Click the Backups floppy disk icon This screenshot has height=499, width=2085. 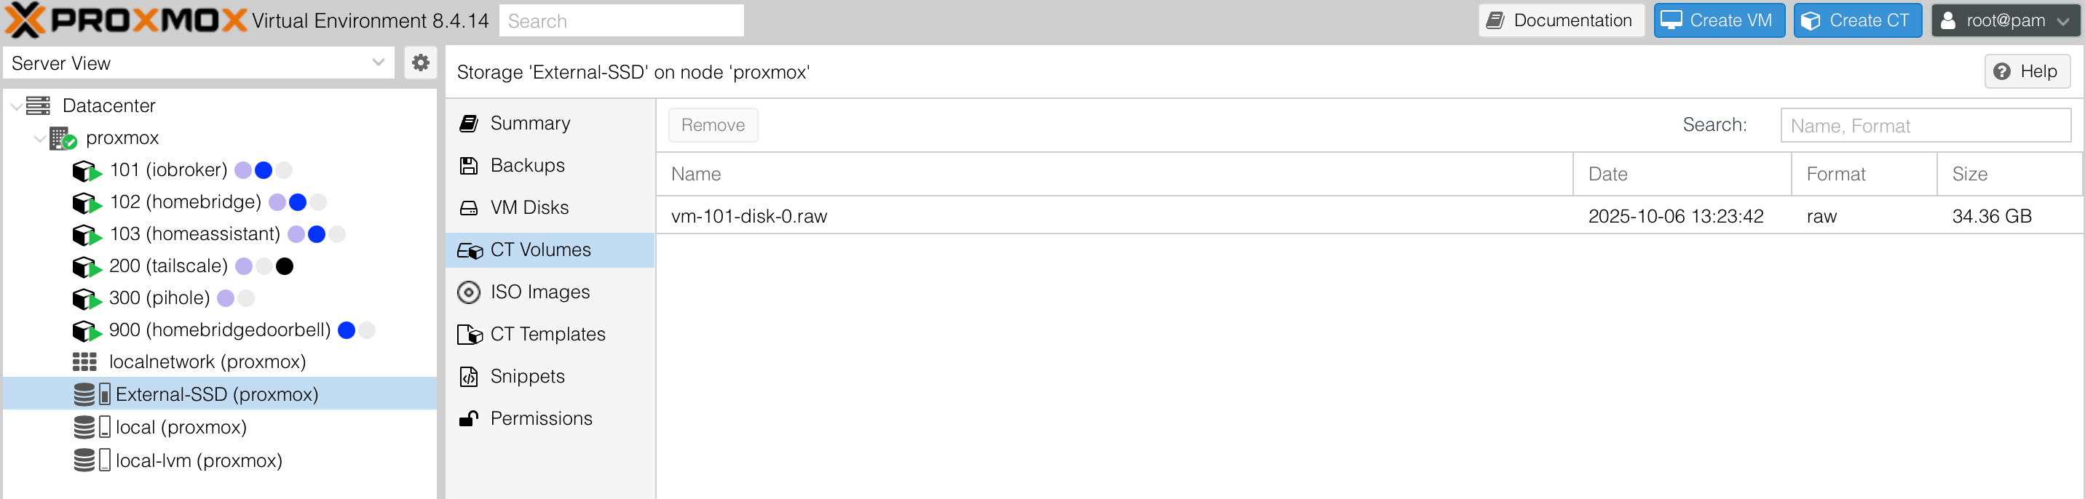tap(469, 166)
